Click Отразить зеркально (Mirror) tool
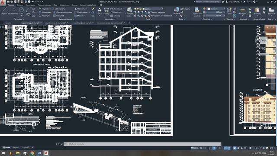Screen dimensions: 277x156 coord(63,12)
